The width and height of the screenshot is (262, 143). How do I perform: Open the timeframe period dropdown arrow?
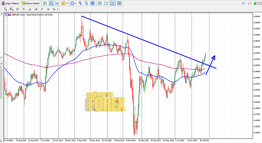click(x=76, y=3)
